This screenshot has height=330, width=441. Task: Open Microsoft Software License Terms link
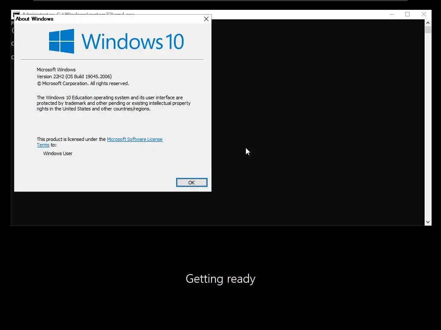135,139
